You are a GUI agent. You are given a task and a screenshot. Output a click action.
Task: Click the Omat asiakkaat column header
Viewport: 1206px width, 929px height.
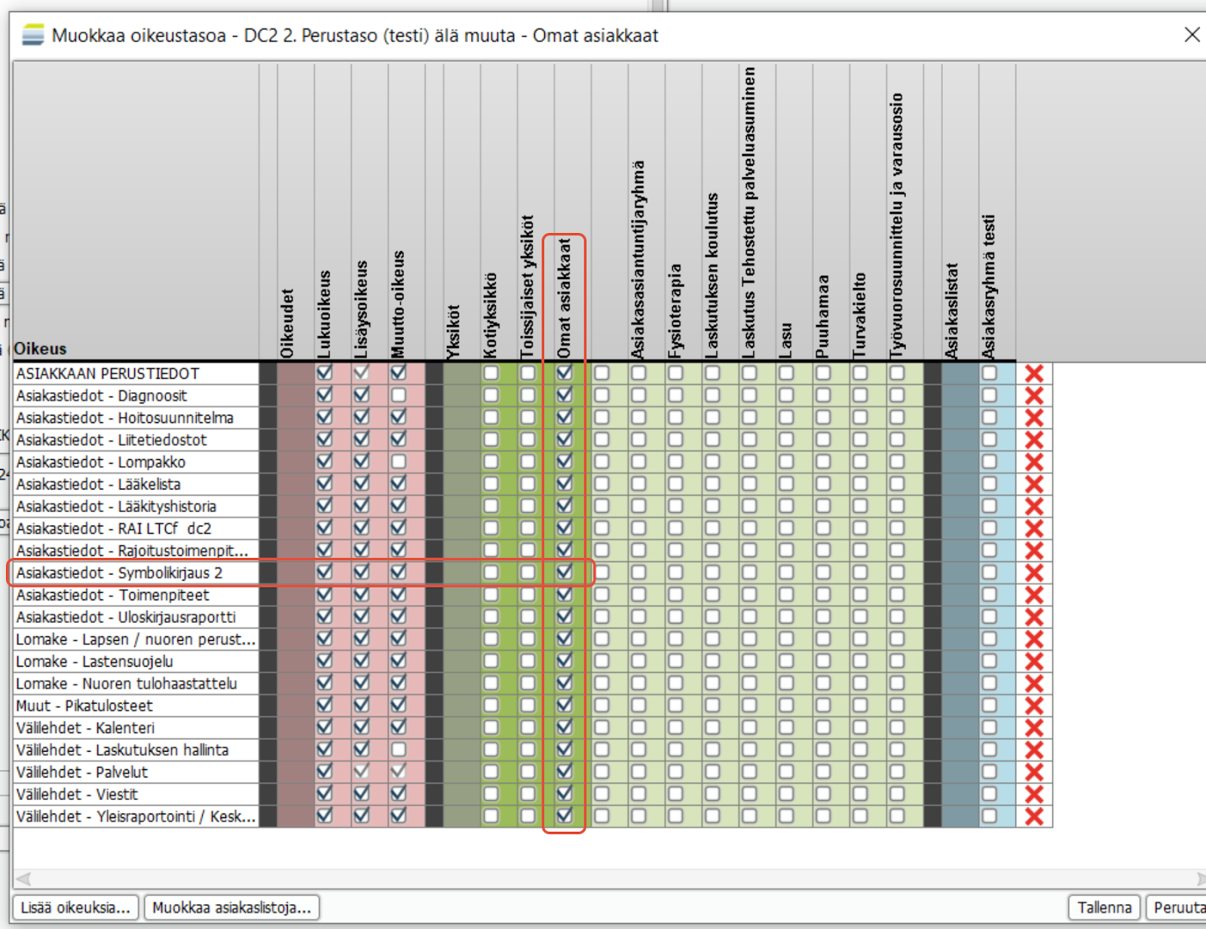tap(564, 298)
